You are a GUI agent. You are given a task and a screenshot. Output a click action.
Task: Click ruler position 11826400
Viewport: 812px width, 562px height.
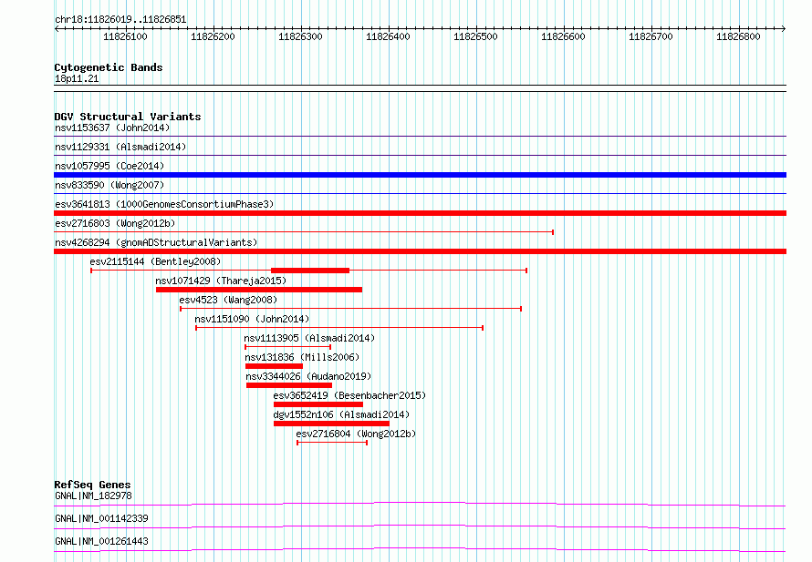388,36
